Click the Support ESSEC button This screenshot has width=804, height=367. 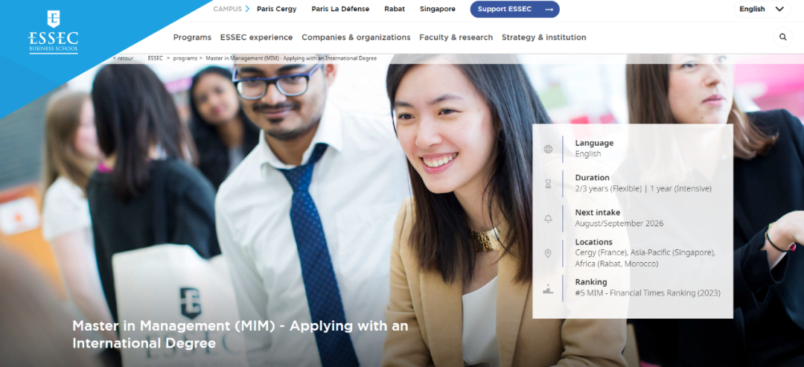(x=515, y=9)
